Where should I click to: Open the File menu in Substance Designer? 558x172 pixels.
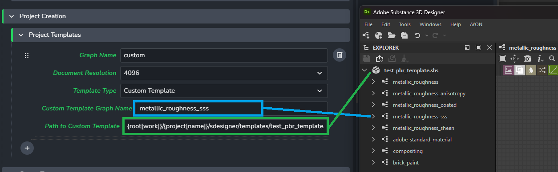pyautogui.click(x=368, y=24)
